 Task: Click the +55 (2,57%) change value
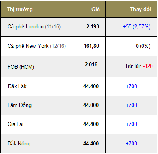pos(137,27)
